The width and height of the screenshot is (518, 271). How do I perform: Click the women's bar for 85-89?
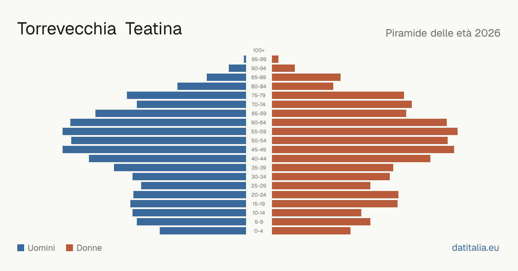(x=306, y=77)
